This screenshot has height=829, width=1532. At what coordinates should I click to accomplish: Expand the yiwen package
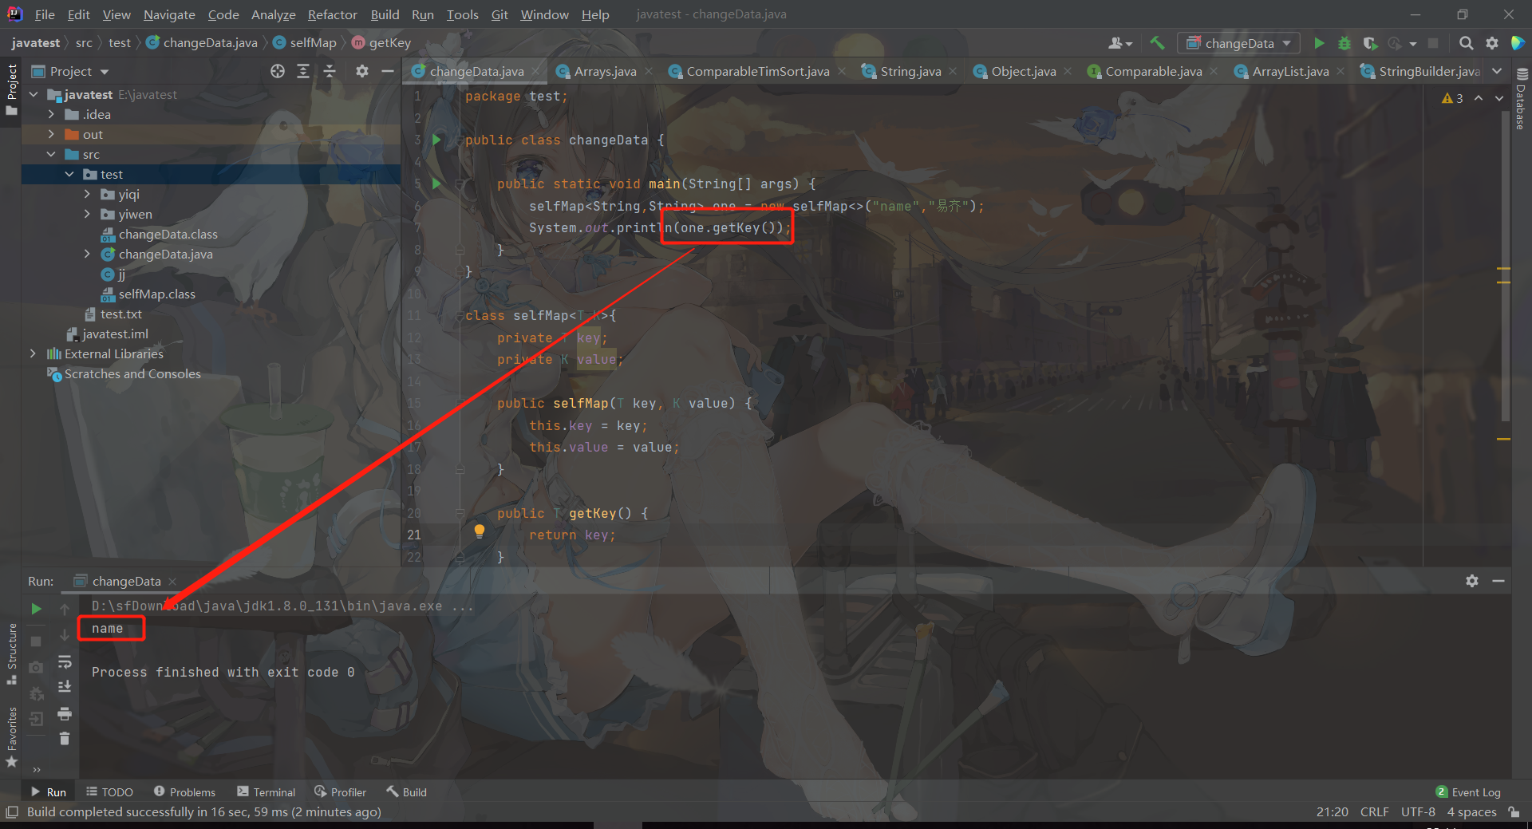pyautogui.click(x=87, y=214)
